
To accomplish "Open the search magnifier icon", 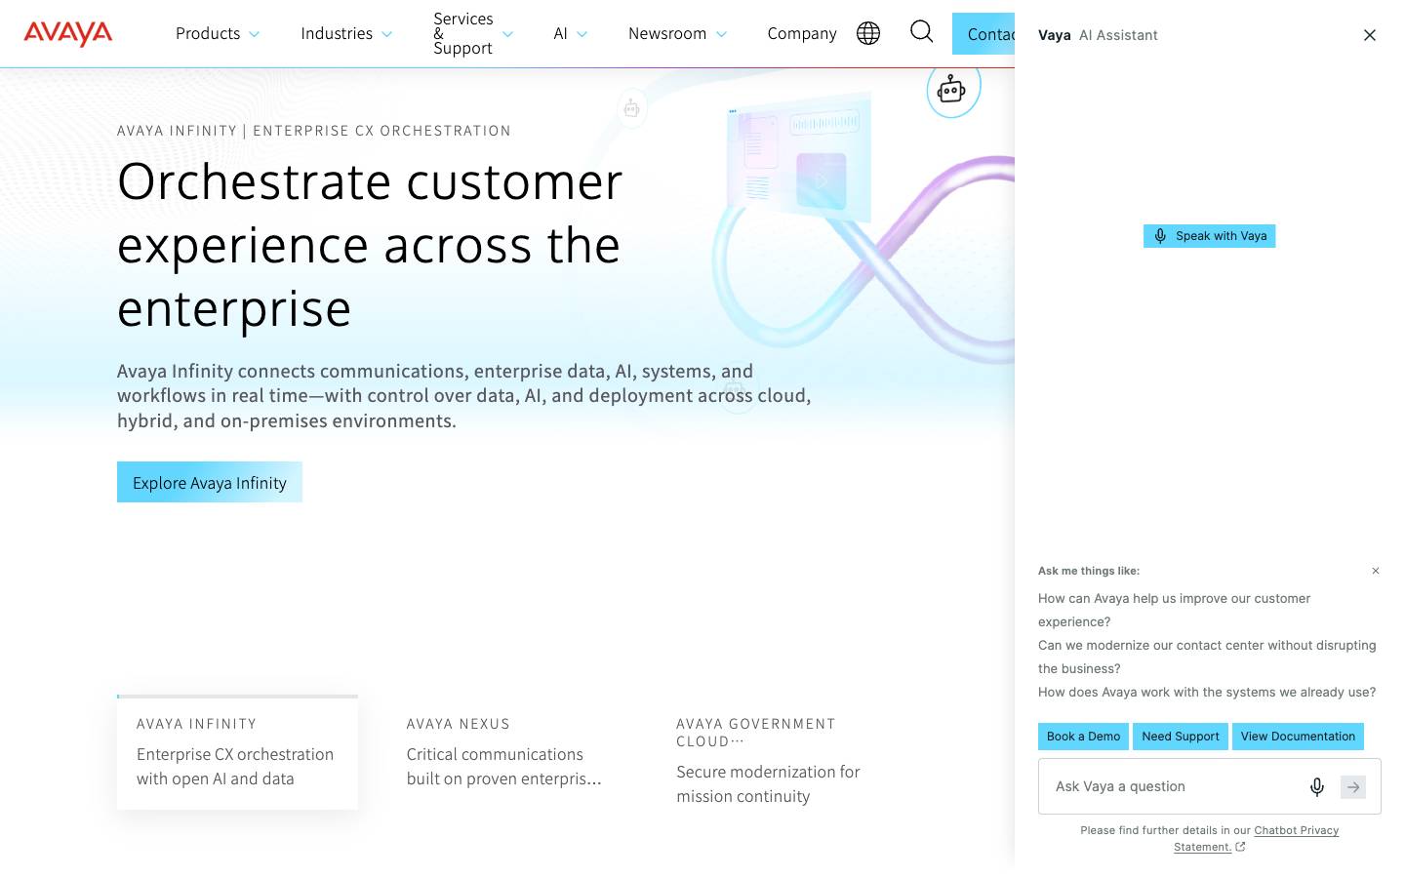I will [x=921, y=32].
